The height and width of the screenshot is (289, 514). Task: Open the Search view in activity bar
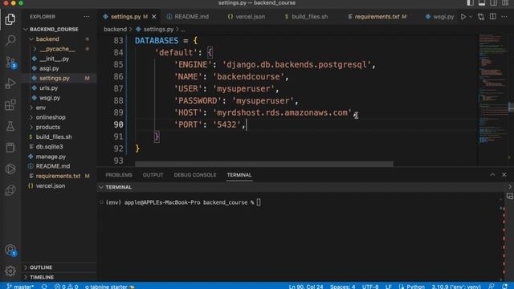coord(10,41)
